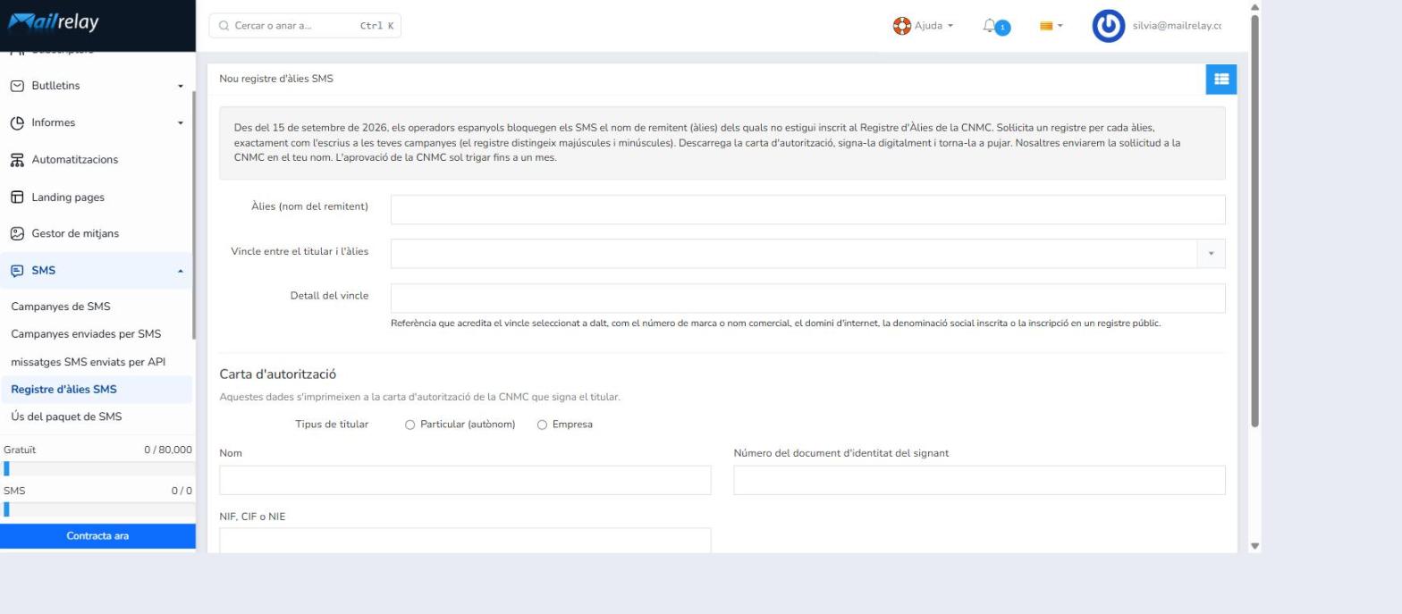
Task: Click the Contracta ara button
Action: click(97, 536)
